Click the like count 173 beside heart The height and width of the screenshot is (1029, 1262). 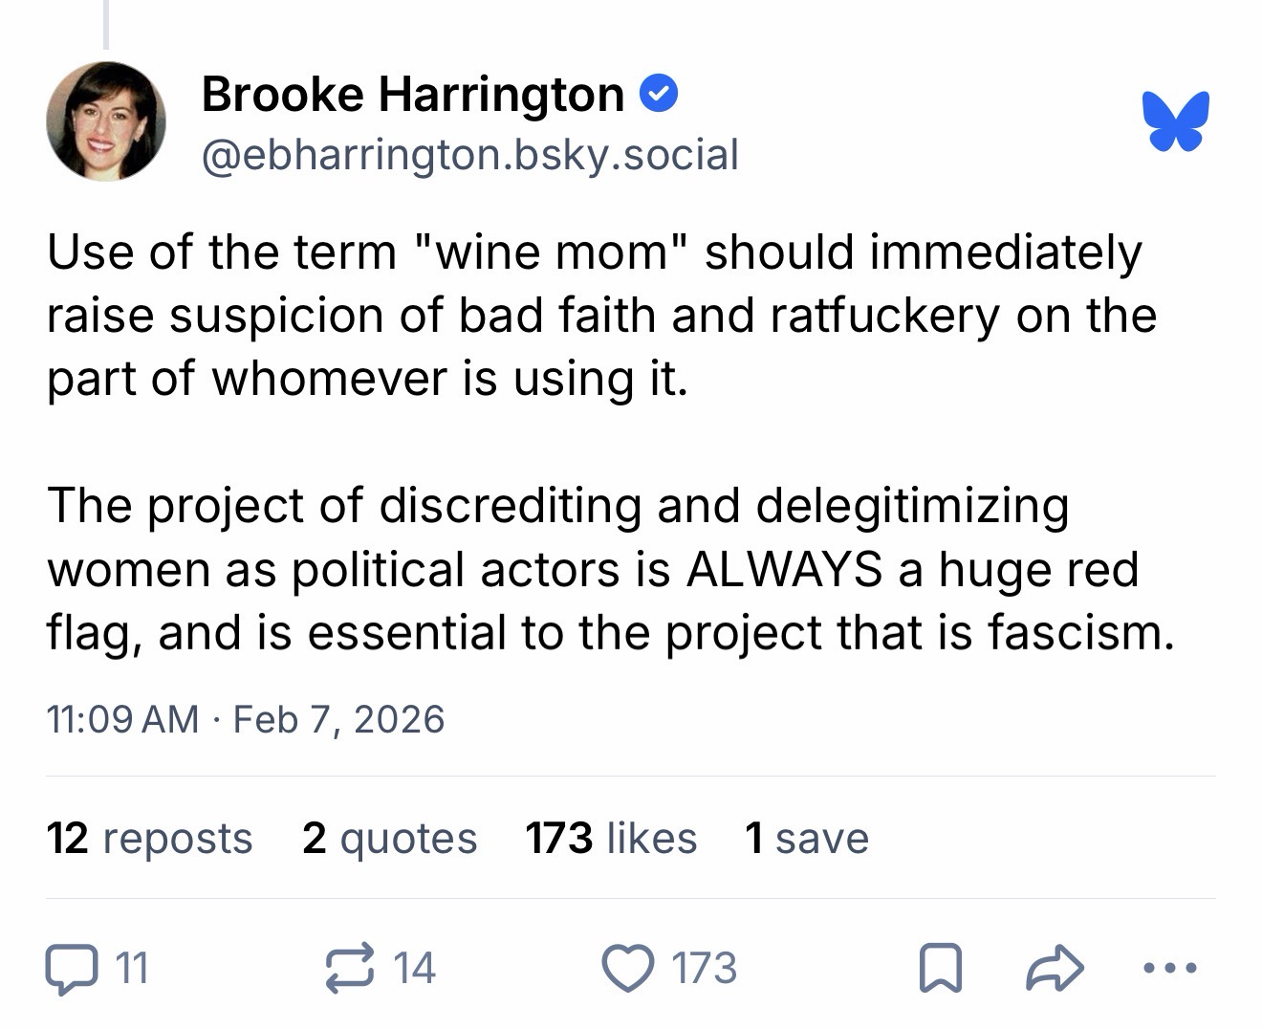(704, 968)
